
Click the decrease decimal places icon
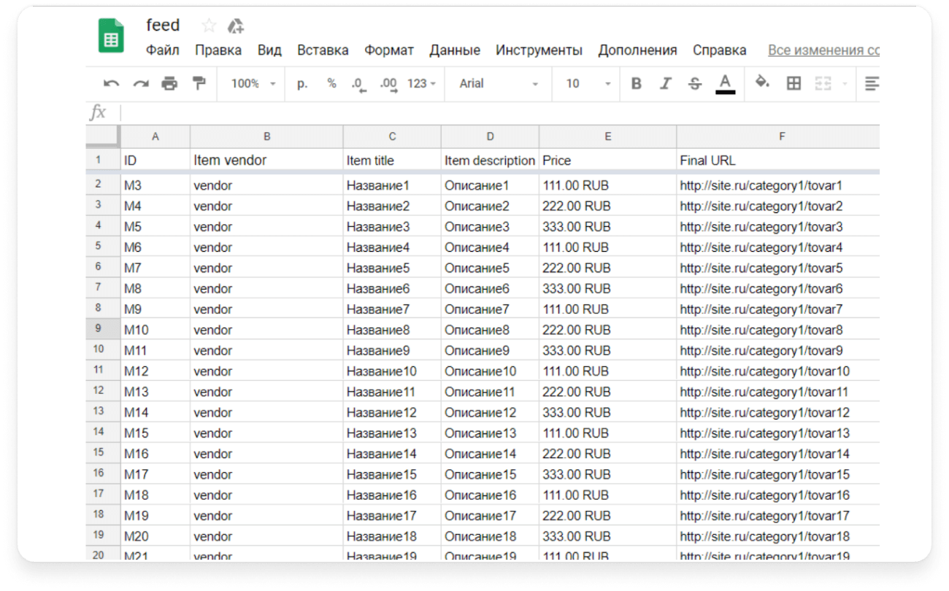(x=358, y=85)
